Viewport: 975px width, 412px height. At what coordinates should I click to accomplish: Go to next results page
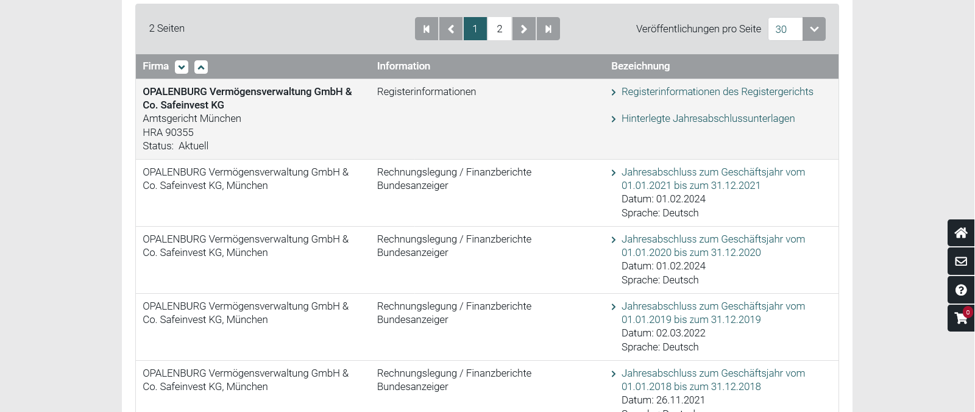(524, 29)
